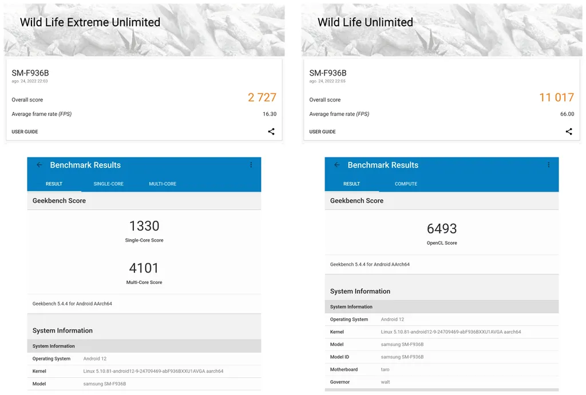This screenshot has height=395, width=586.
Task: Tap the 4101 Multi-Core Score
Action: [x=144, y=268]
